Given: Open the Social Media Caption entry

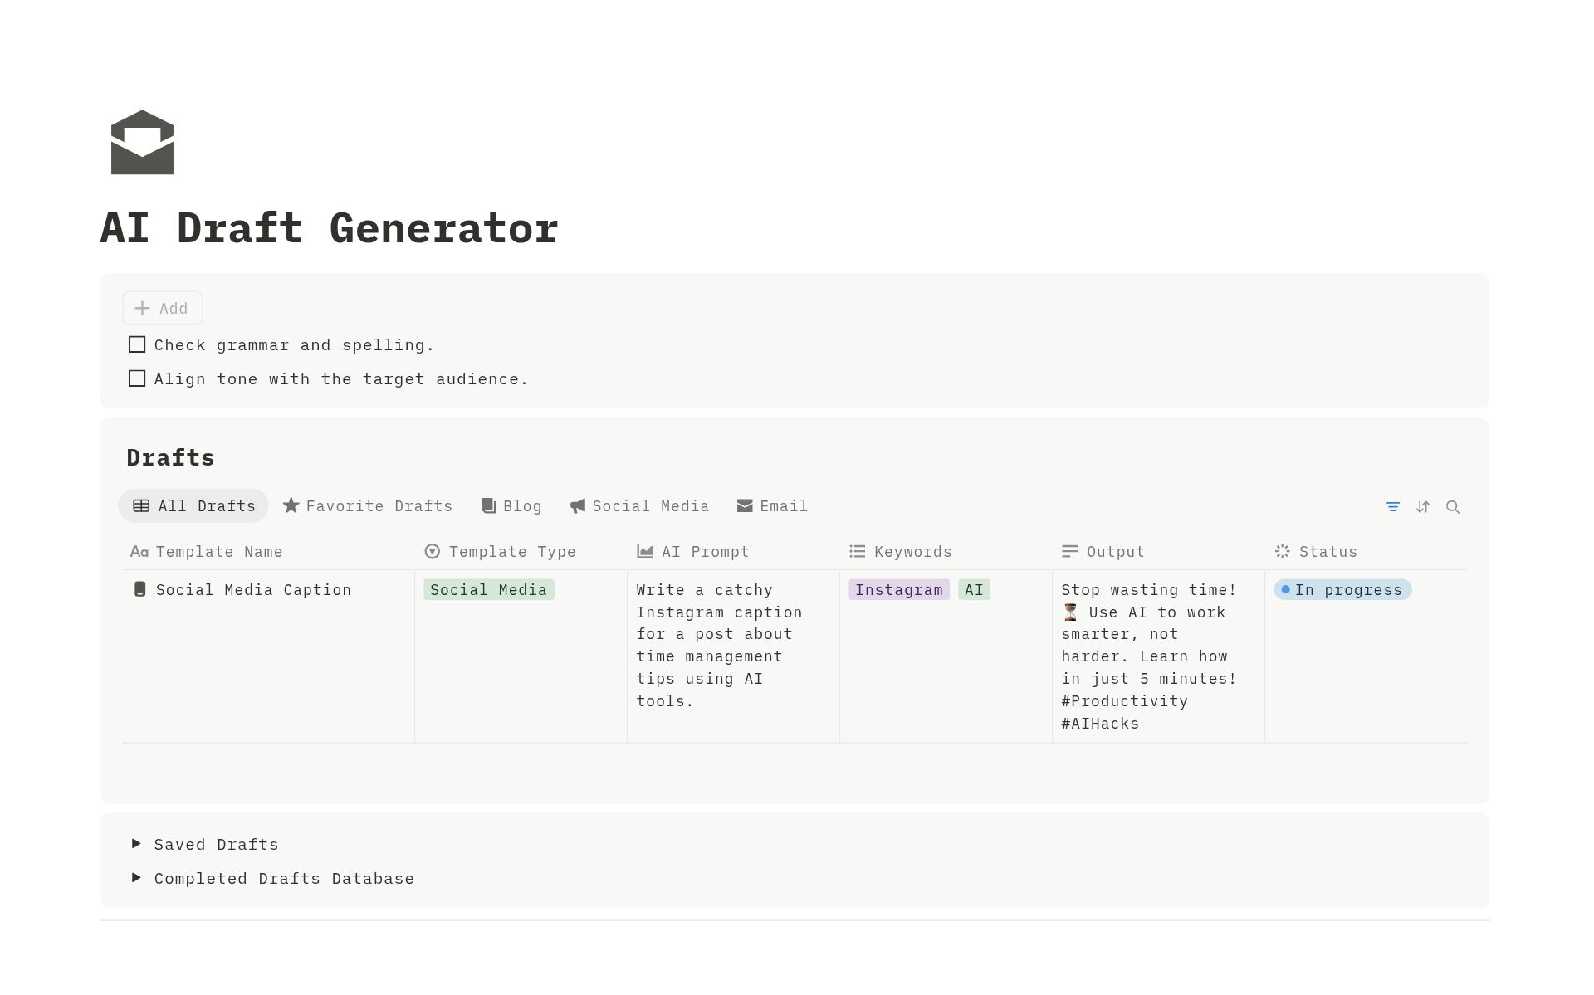Looking at the screenshot, I should click(253, 590).
